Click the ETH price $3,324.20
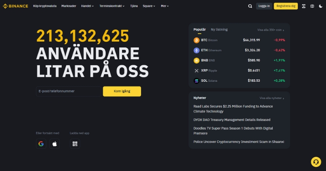 click(x=252, y=50)
